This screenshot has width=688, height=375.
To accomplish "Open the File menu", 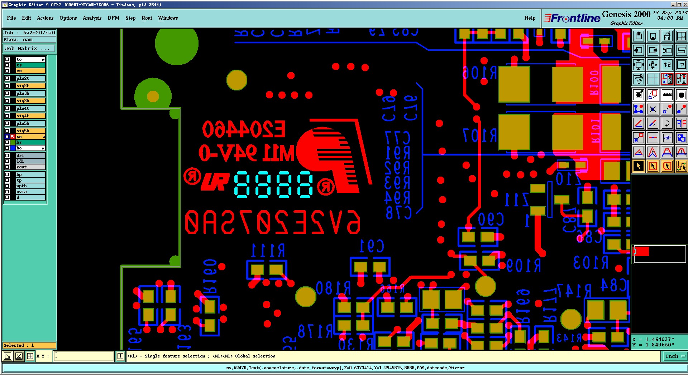I will [x=11, y=18].
